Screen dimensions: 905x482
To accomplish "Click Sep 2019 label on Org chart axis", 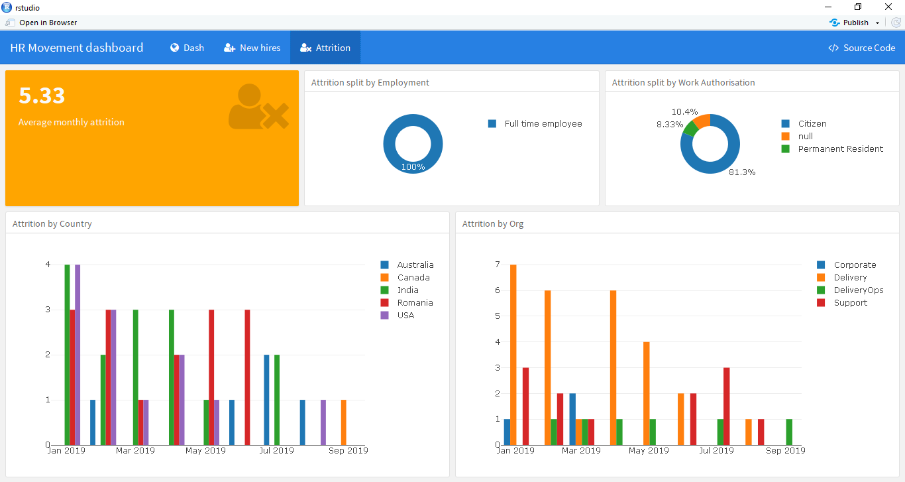I will [785, 451].
